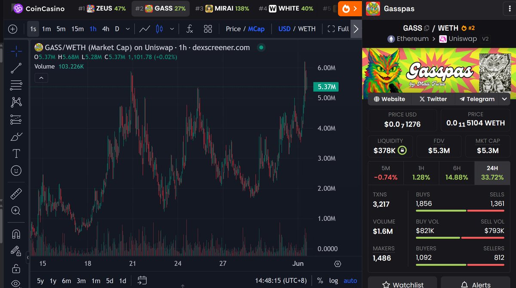The width and height of the screenshot is (516, 288).
Task: Copy the GASS token address icon
Action: (x=427, y=28)
